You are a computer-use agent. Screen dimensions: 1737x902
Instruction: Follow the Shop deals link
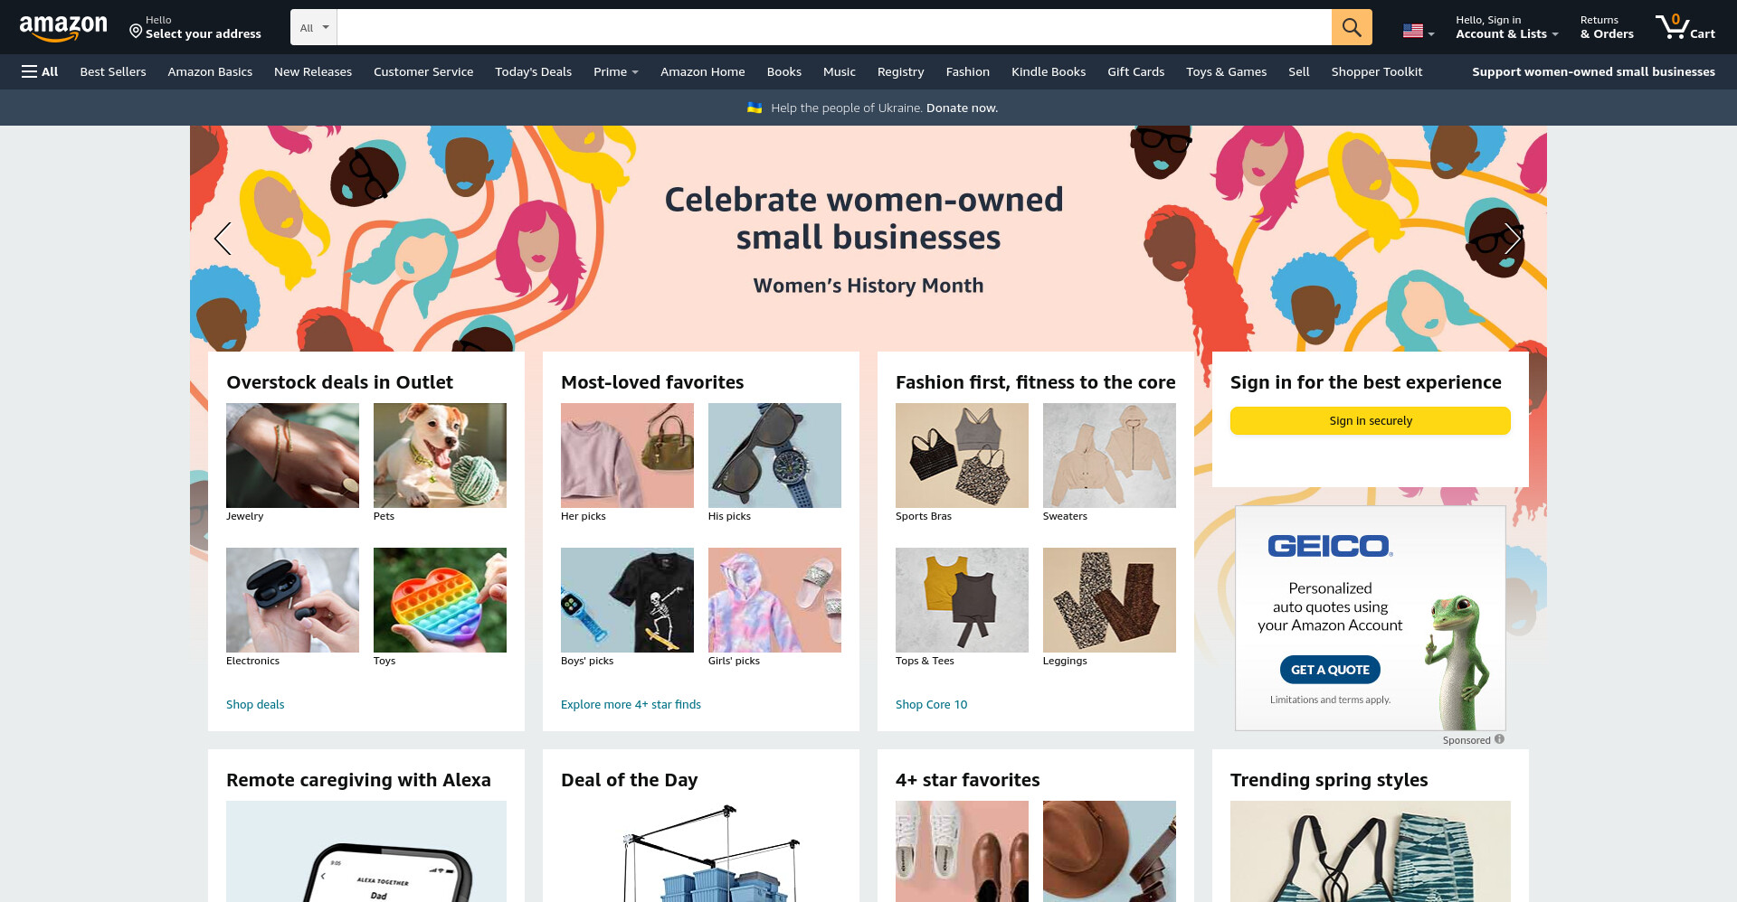coord(255,704)
